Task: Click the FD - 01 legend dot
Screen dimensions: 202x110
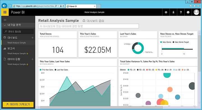Action: click(x=128, y=70)
